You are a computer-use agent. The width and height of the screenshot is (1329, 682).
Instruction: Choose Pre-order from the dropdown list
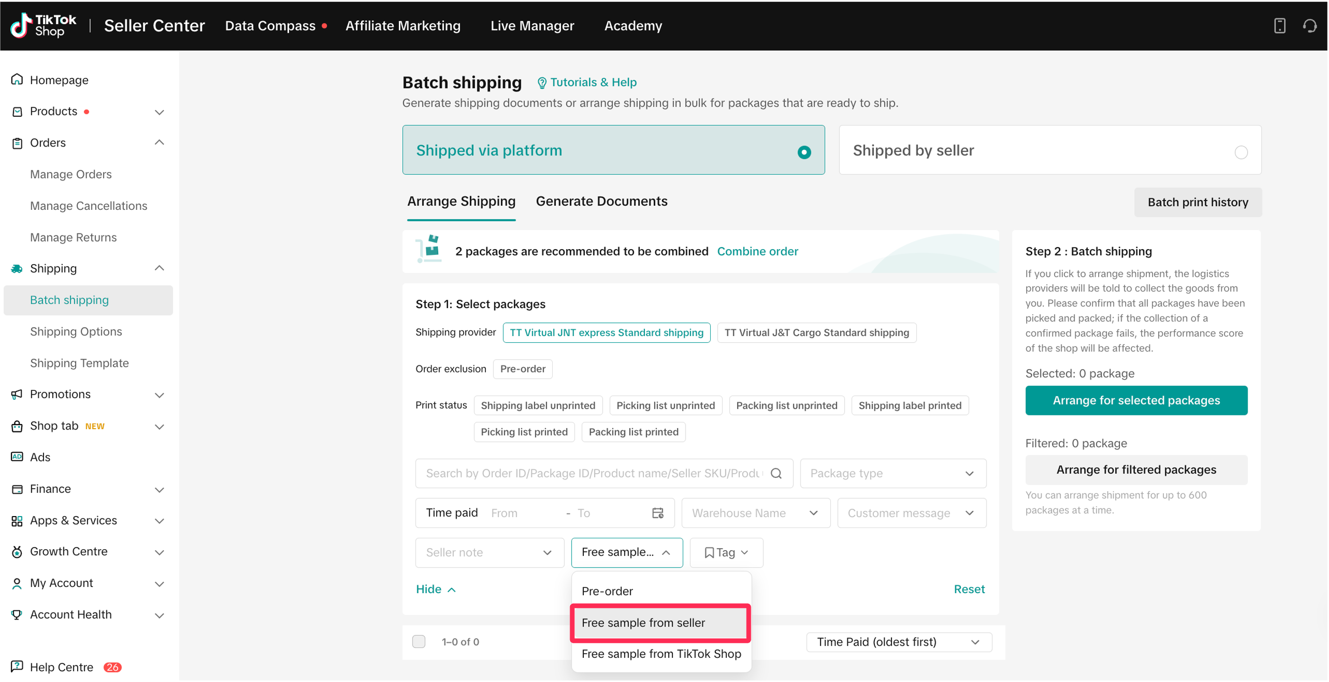[661, 591]
